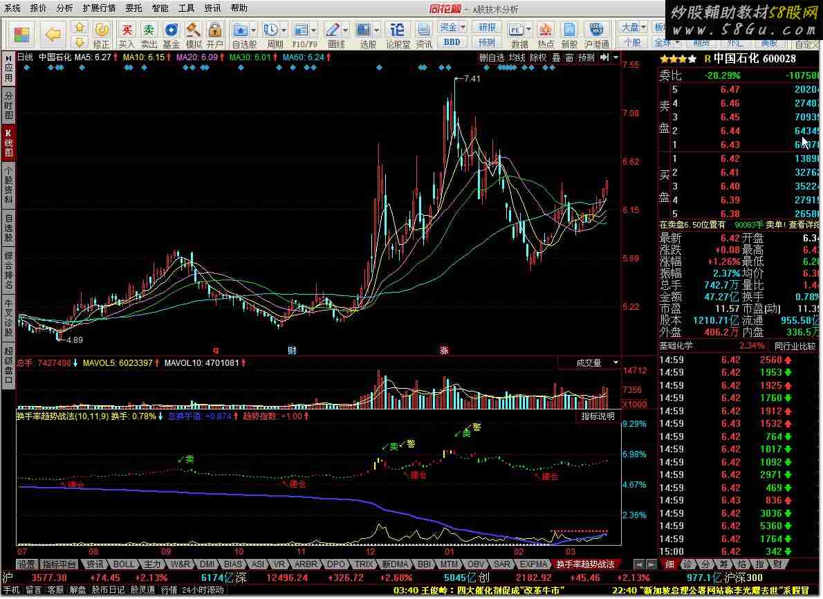Screen dimensions: 823x599
Task: Open the 自选股 watchlist icon
Action: [241, 35]
